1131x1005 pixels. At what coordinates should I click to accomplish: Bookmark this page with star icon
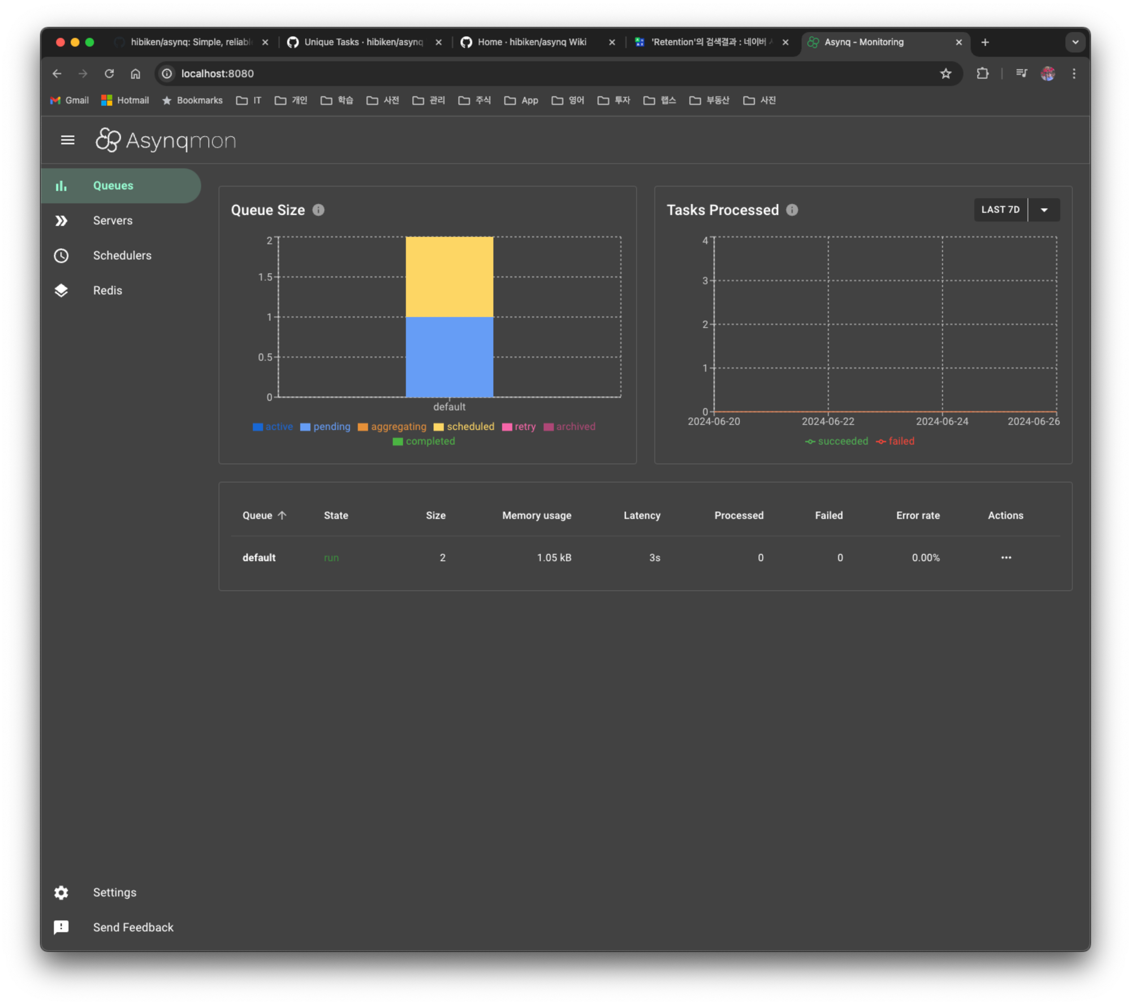pos(946,74)
